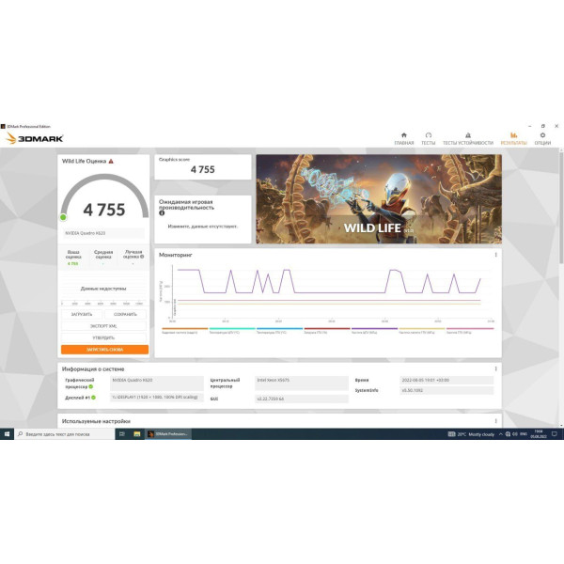Toggle the pink CPU clock legend entry
Viewport: 564px width, 564px height.
470,331
